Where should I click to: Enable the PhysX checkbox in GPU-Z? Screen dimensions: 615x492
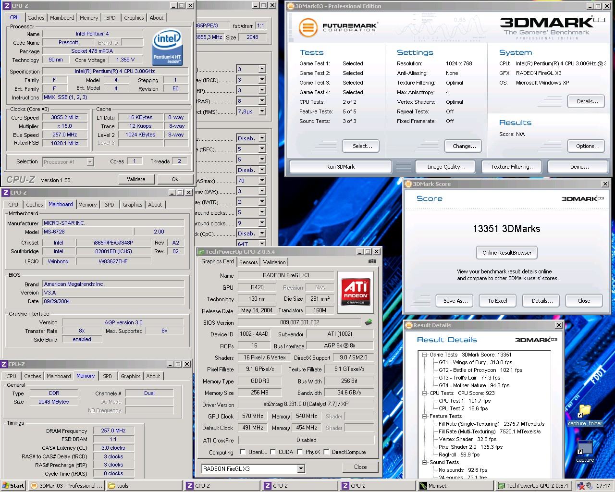tap(300, 452)
